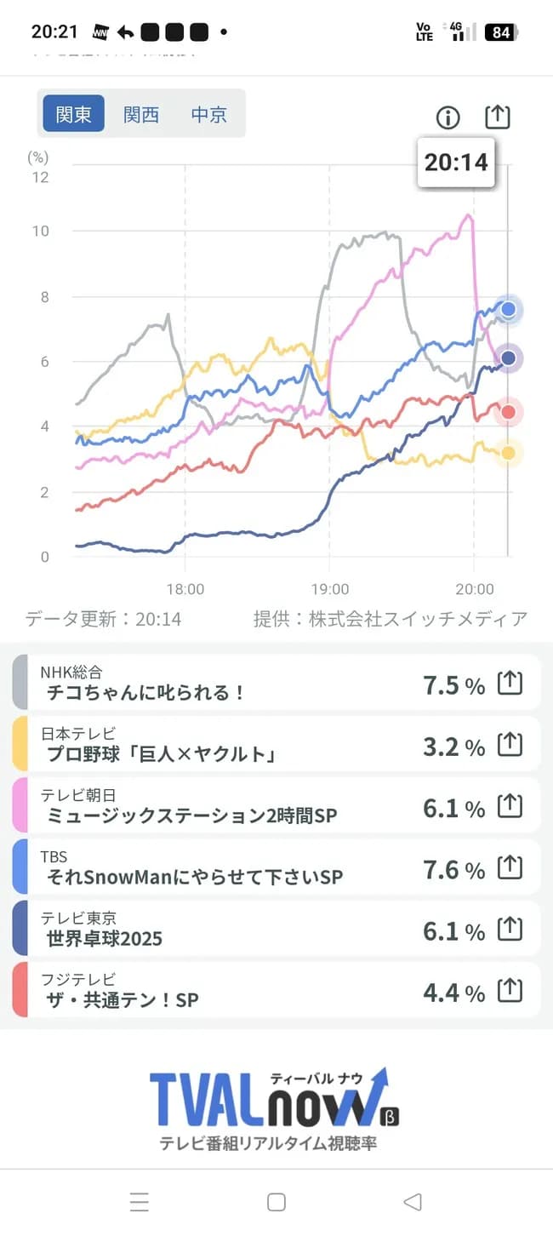Open the information icon above the chart
553x1236 pixels.
pyautogui.click(x=448, y=117)
